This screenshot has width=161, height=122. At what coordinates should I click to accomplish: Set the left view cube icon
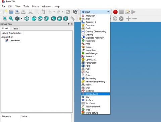(x=65, y=18)
